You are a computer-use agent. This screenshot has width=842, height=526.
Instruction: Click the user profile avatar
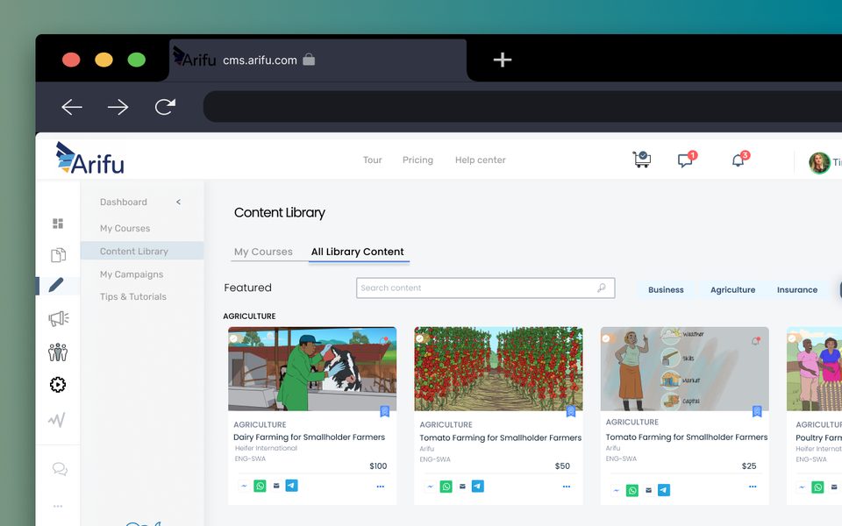tap(819, 163)
